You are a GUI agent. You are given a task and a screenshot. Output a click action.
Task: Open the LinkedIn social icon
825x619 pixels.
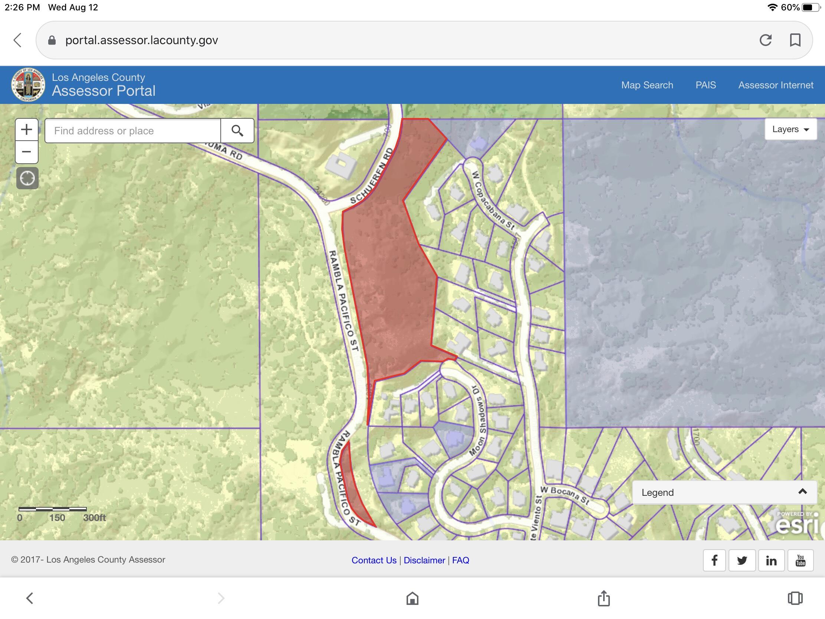771,560
